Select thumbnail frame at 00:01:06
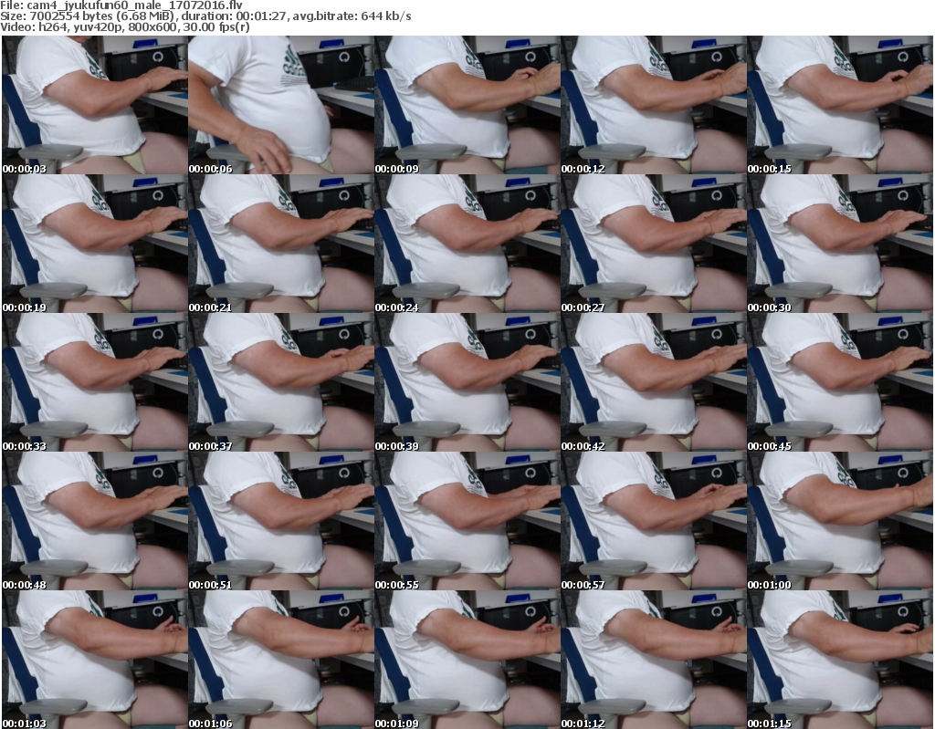Image resolution: width=935 pixels, height=729 pixels. click(281, 660)
